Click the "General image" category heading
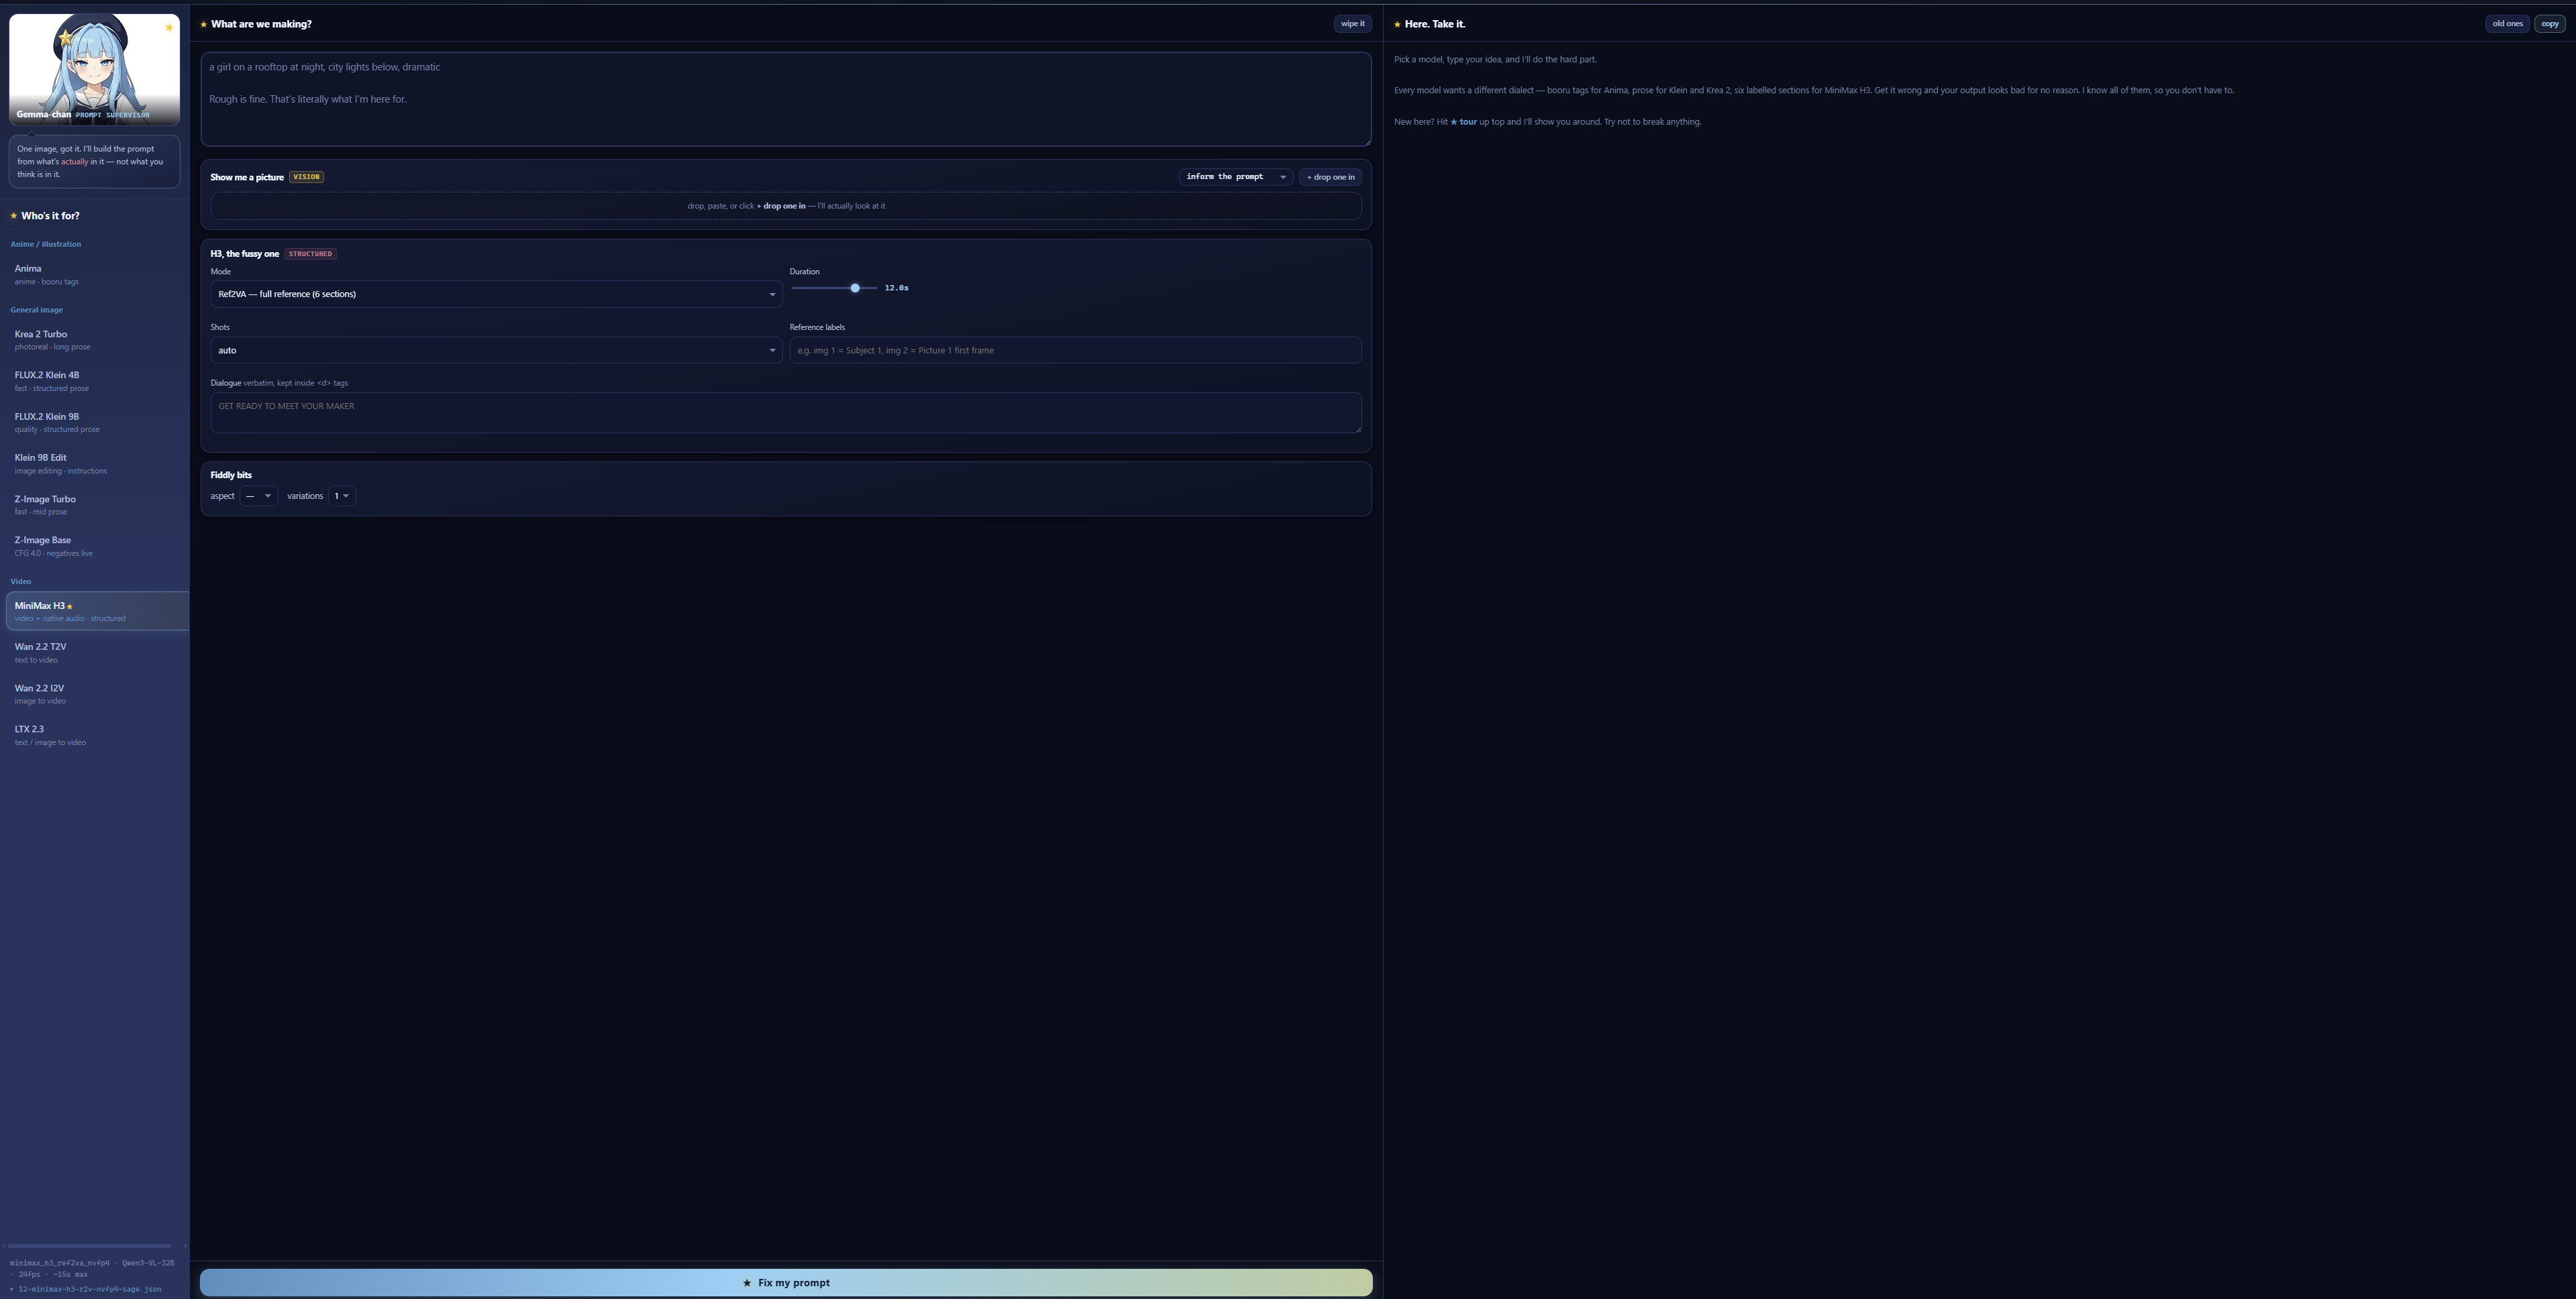 (x=37, y=310)
